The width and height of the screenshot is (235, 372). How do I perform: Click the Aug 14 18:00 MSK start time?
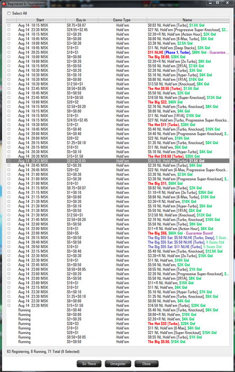[33, 57]
